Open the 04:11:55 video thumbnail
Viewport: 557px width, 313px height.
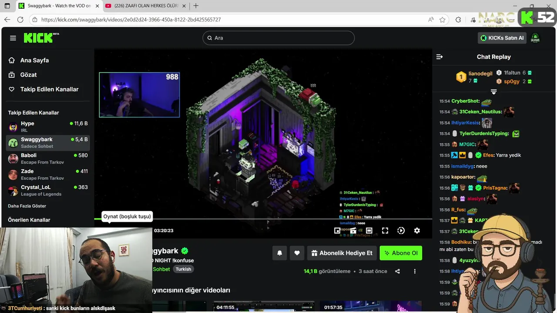[x=263, y=306]
